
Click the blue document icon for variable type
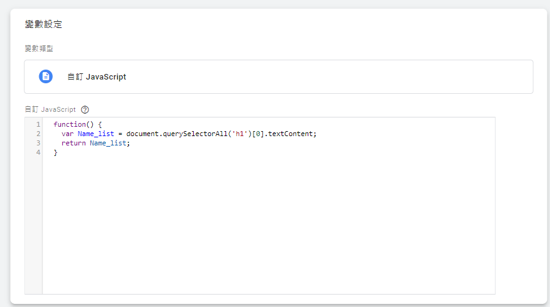pos(45,76)
